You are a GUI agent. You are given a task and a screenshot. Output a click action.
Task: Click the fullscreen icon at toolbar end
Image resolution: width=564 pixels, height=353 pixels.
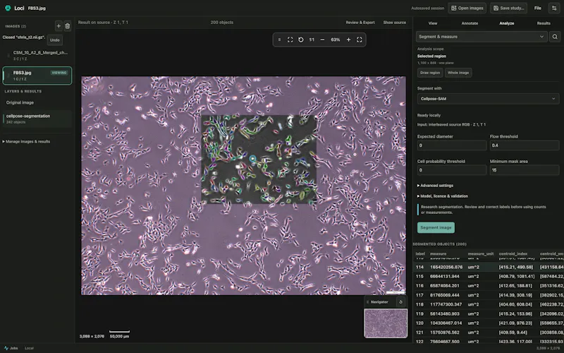(359, 40)
